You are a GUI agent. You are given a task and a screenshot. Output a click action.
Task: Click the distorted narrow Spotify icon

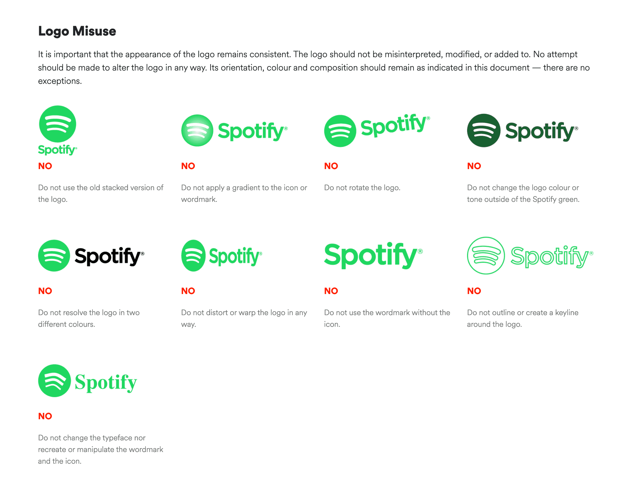click(x=193, y=255)
